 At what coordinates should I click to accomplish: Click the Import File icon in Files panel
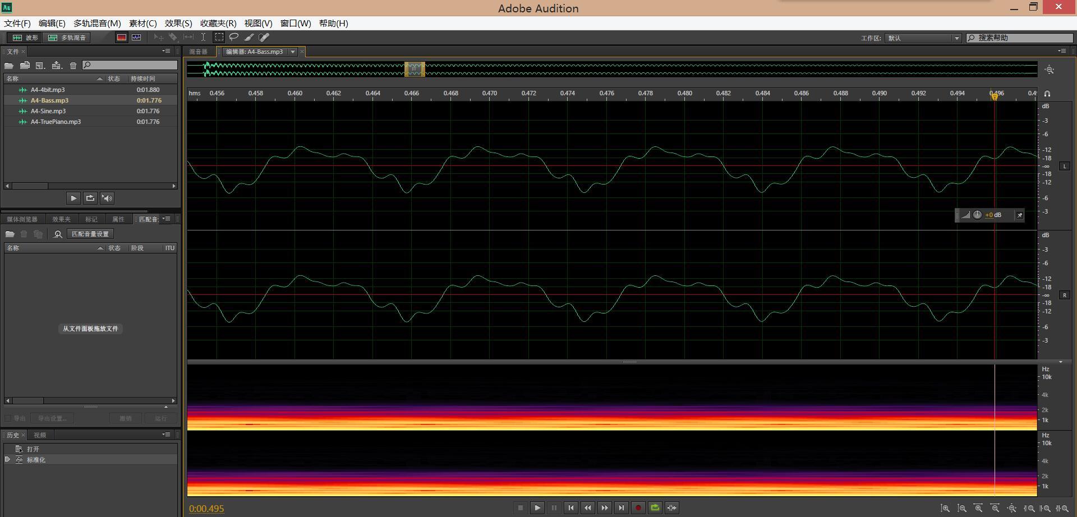(25, 66)
